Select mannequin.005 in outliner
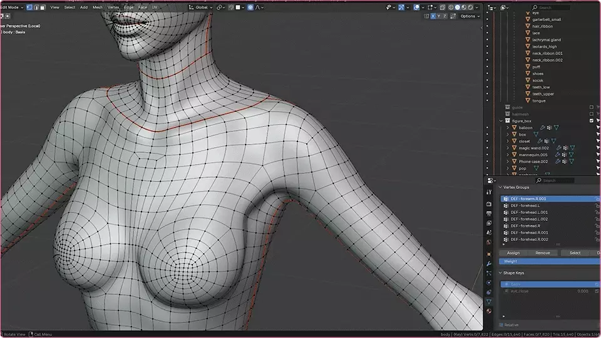This screenshot has height=338, width=601. [x=533, y=155]
